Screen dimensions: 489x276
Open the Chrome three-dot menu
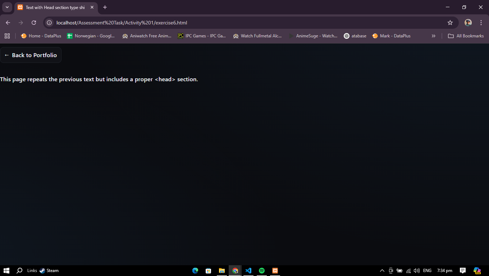click(481, 23)
